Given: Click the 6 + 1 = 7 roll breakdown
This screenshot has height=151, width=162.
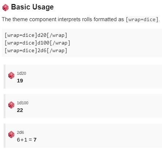Looking at the screenshot, I should [x=27, y=140].
